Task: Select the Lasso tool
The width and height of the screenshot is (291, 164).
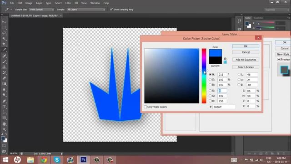Action: [4, 33]
